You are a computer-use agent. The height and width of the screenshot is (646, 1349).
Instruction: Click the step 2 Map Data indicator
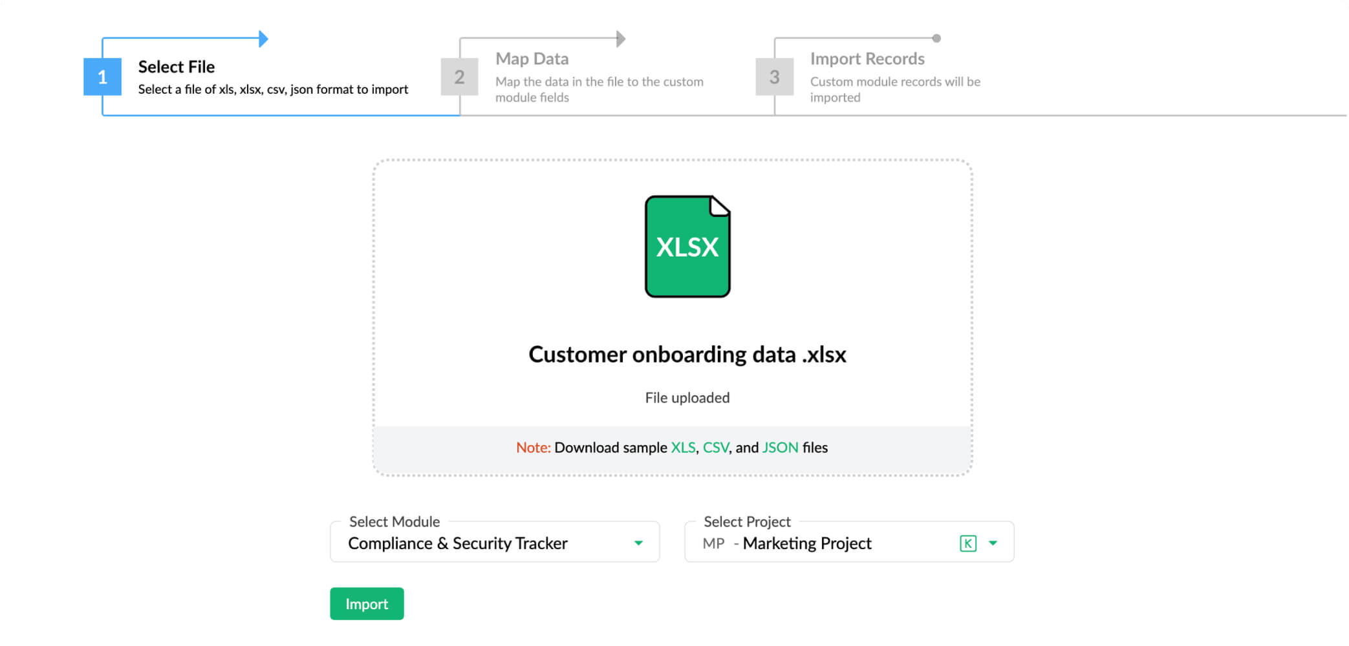click(460, 77)
